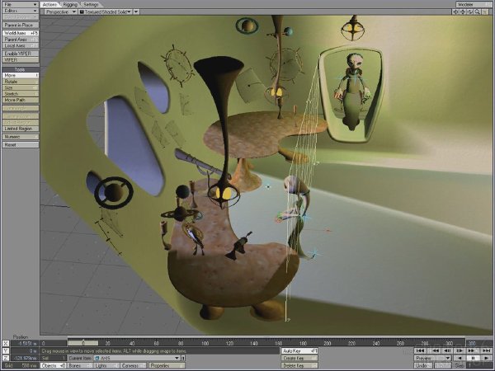Switch to the Actions tab

pyautogui.click(x=49, y=4)
